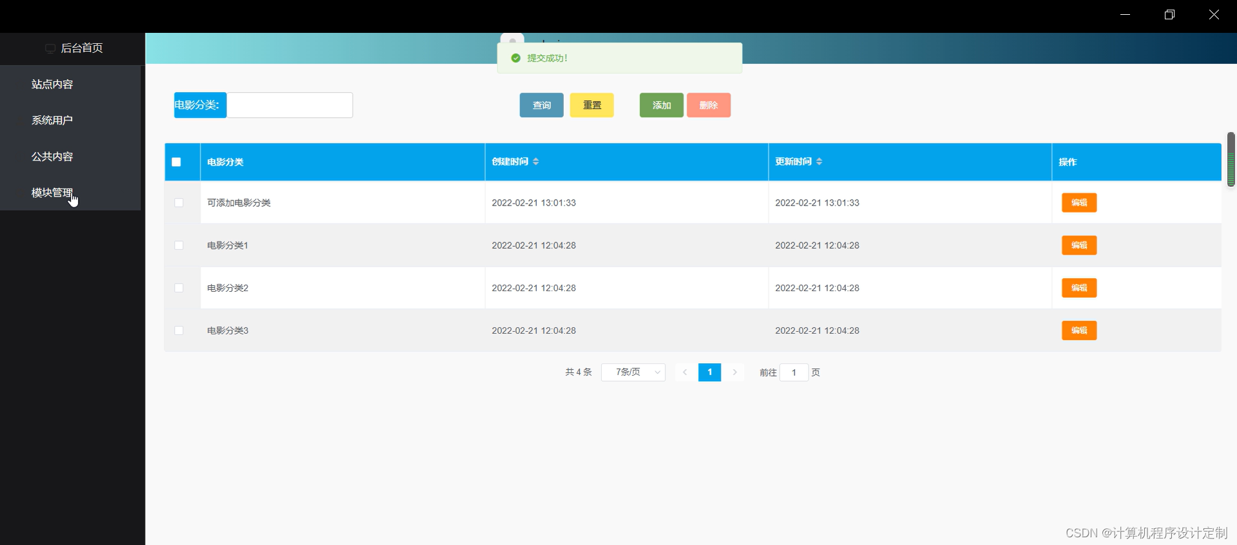Click 编辑 for 电影分类2 row
Screen dimensions: 1237x545
(1079, 288)
